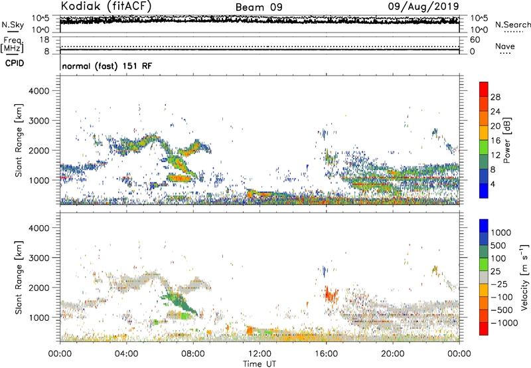Screen dimensions: 531x368
Task: Click 'Slant Range [km]' label of velocity panel
Action: tap(19, 278)
